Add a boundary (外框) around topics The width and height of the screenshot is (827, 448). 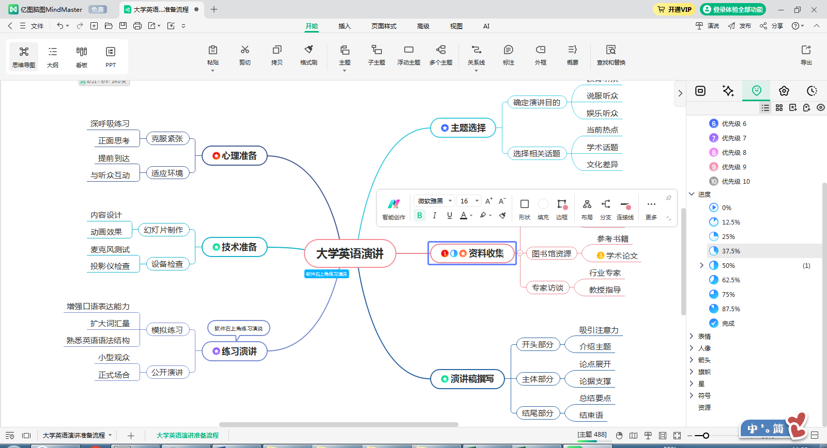point(541,55)
